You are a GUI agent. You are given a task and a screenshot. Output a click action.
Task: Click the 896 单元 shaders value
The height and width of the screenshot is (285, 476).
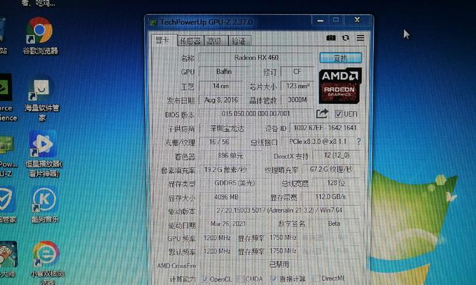coord(231,156)
